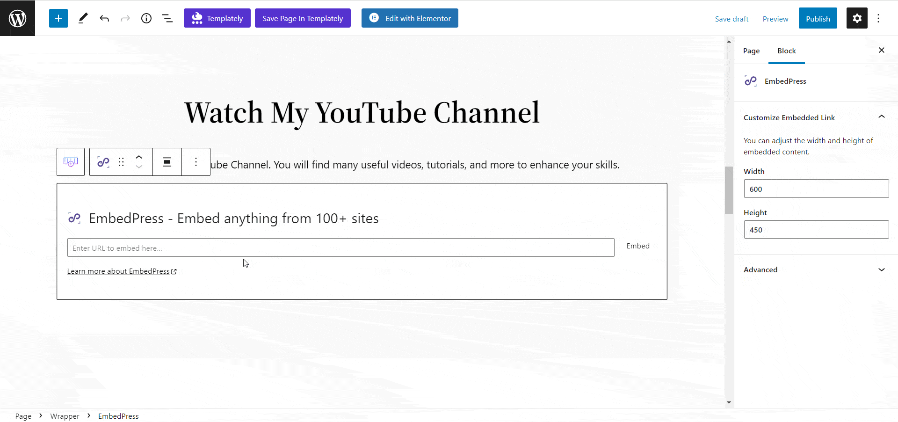
Task: Switch to the Block tab
Action: click(x=786, y=51)
